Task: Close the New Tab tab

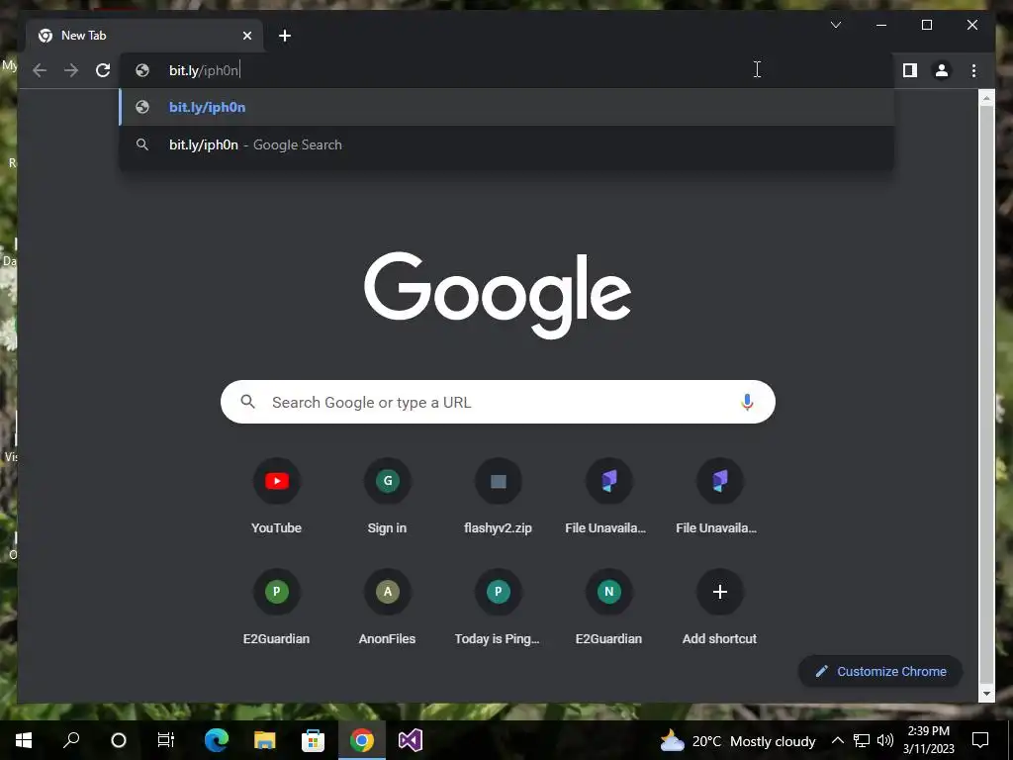Action: [246, 36]
